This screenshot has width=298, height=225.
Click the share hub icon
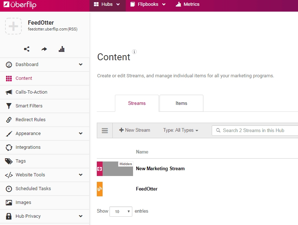point(26,49)
